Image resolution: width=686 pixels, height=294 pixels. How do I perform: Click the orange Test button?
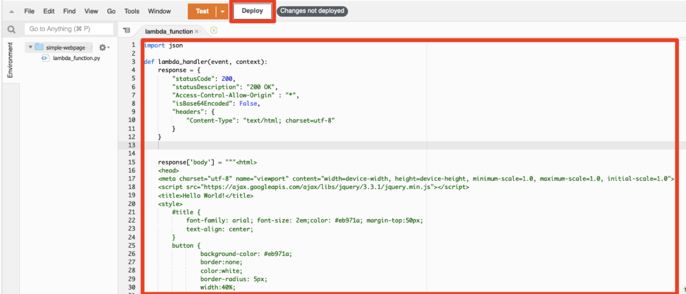pyautogui.click(x=202, y=11)
